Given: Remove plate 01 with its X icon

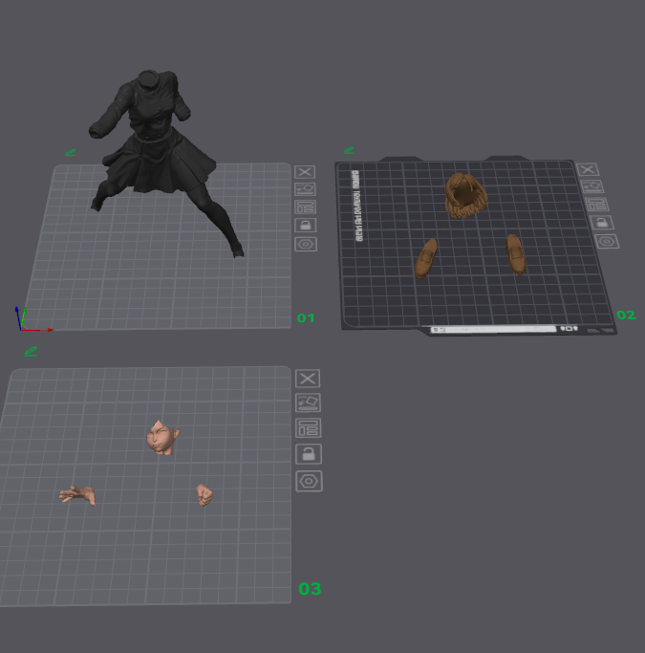Looking at the screenshot, I should (x=305, y=172).
